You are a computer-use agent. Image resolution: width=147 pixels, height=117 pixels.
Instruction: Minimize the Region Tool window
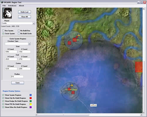coord(138,2)
